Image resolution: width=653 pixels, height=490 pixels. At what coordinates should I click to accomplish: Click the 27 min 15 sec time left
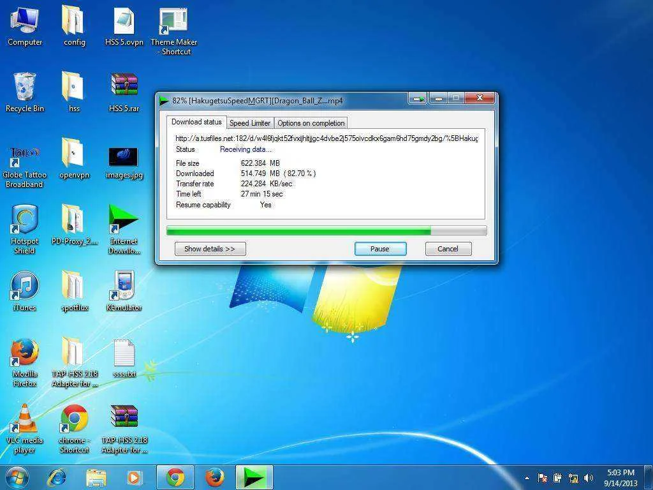[261, 194]
